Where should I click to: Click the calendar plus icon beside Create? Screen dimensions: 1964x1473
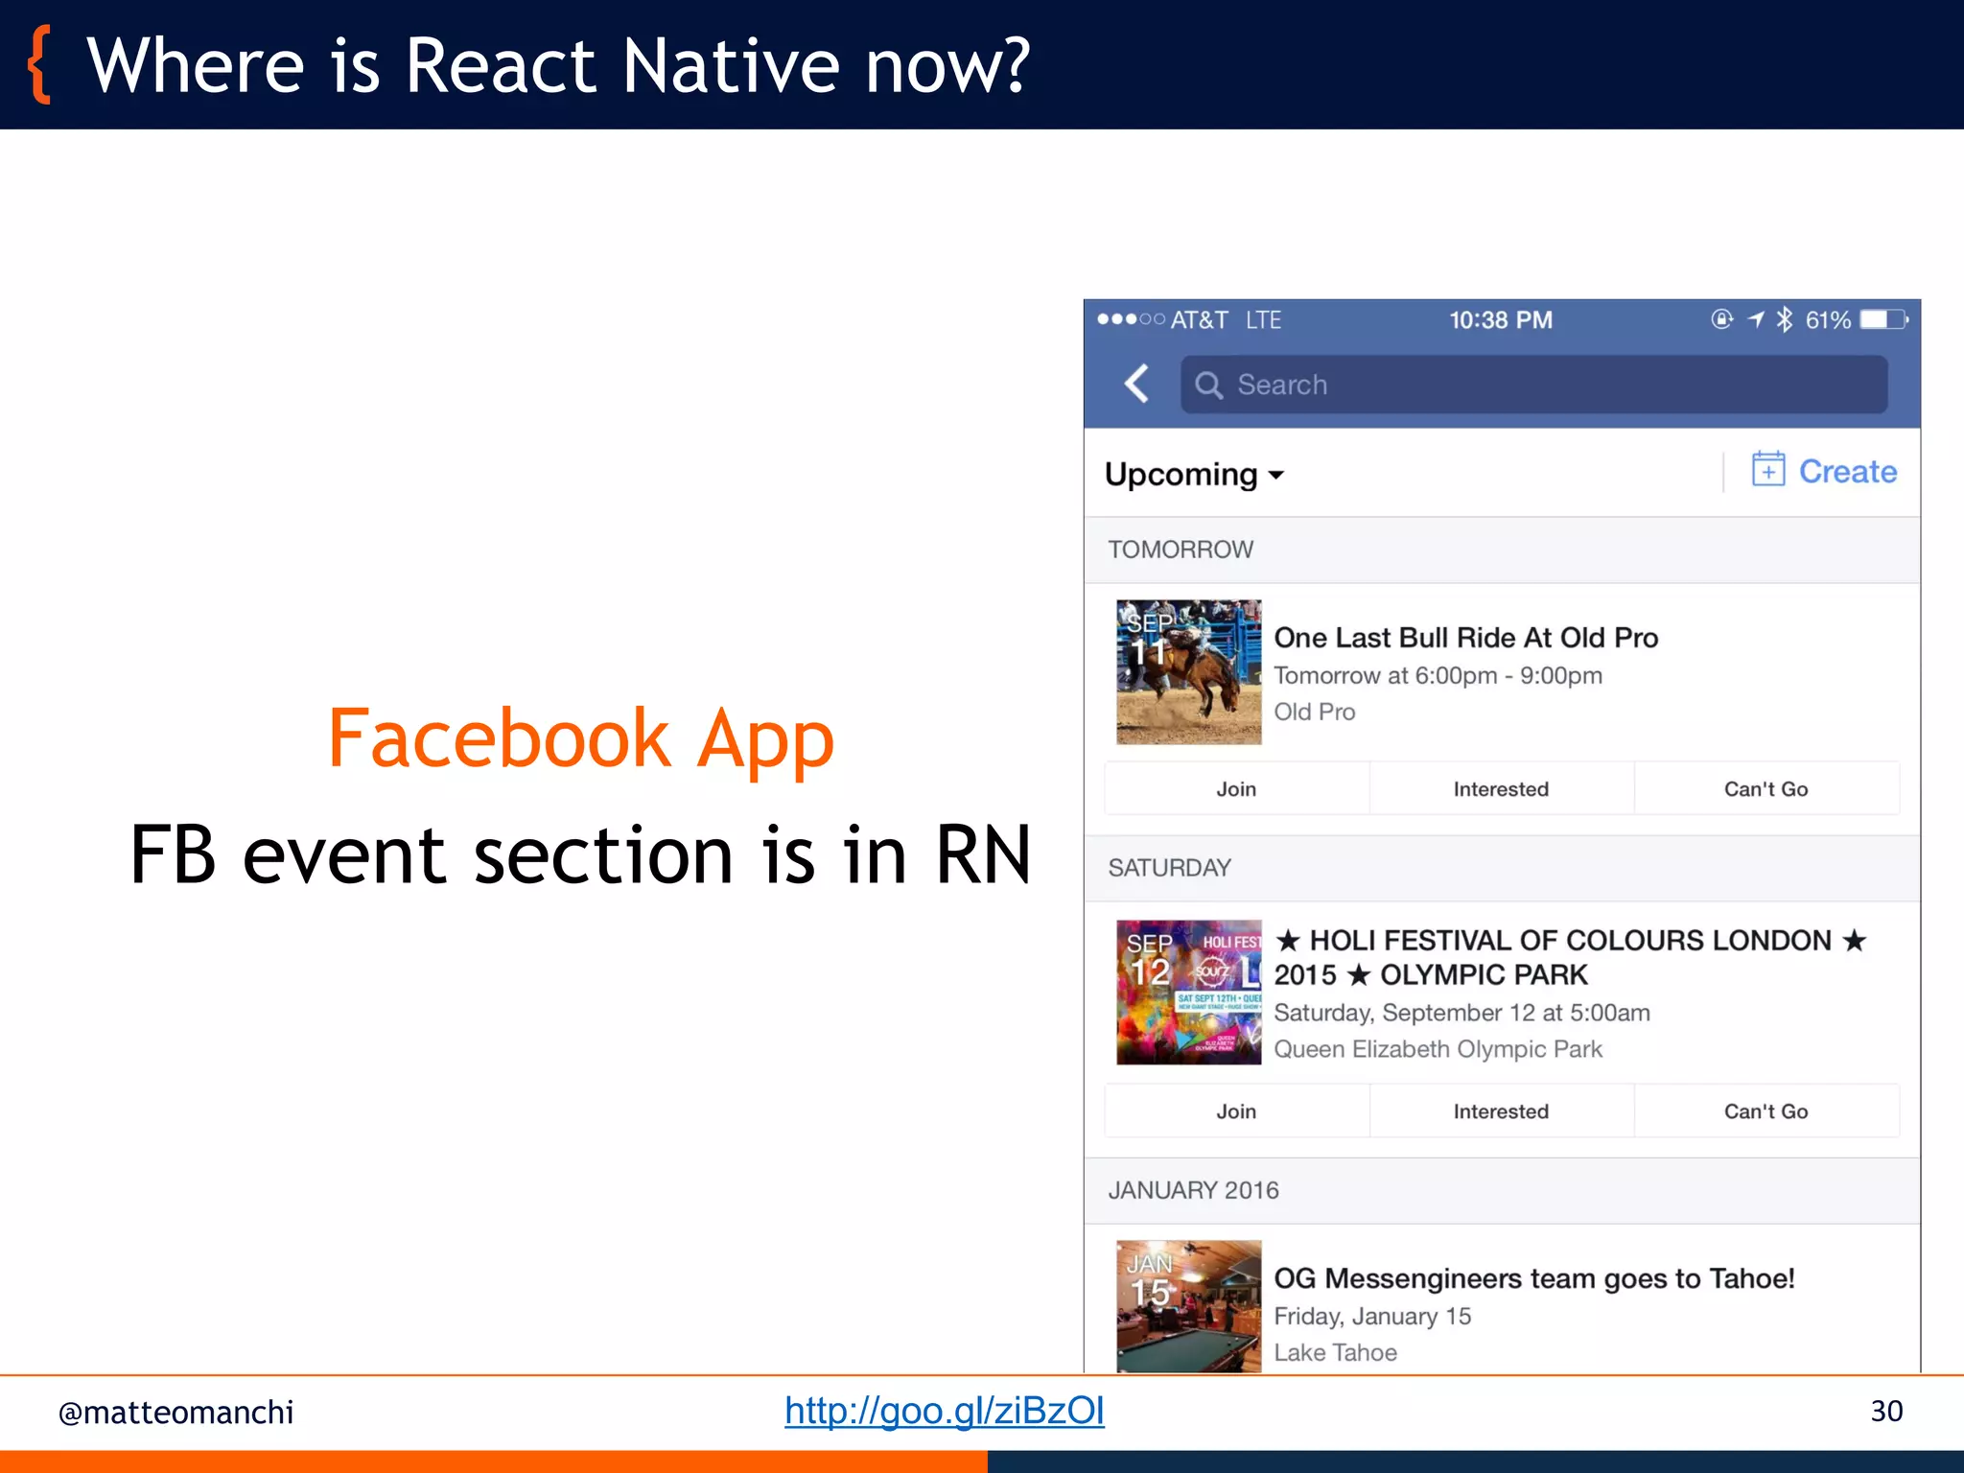tap(1768, 469)
